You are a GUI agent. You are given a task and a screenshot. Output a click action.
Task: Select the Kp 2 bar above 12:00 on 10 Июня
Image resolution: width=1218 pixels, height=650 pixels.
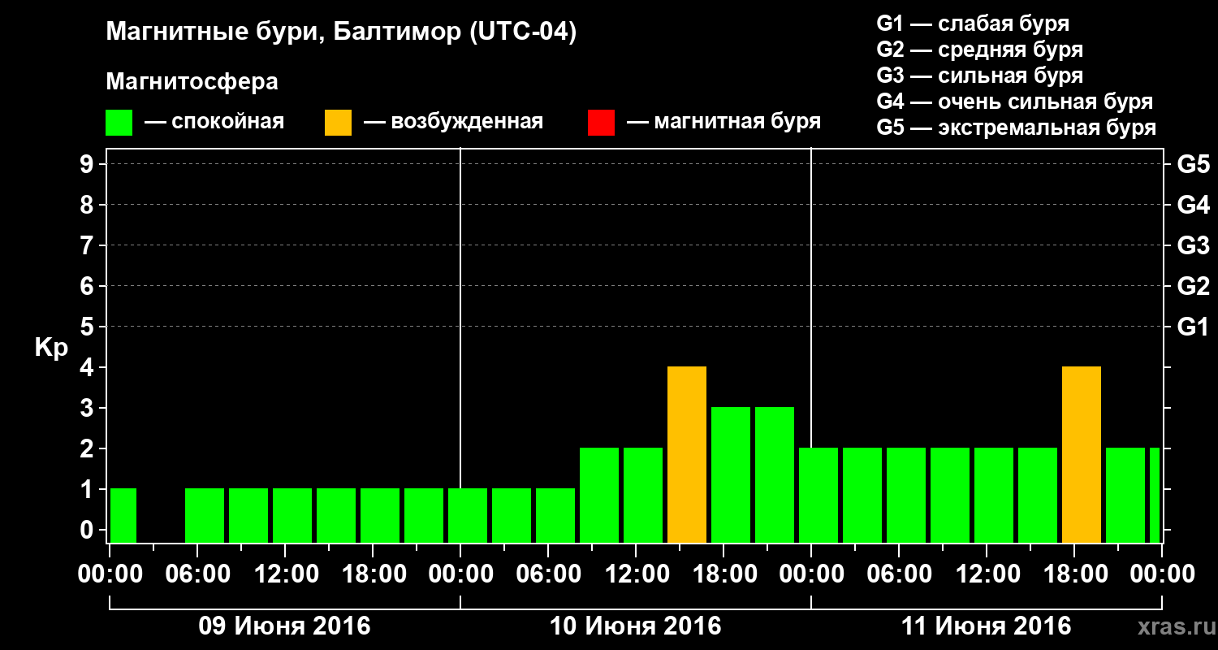tap(643, 496)
